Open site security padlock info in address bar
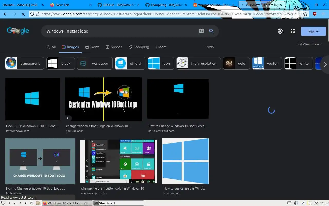Image resolution: width=329 pixels, height=206 pixels. pyautogui.click(x=38, y=14)
